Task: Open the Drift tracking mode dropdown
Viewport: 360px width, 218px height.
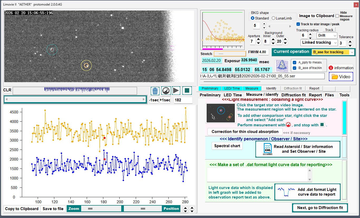Action: click(x=327, y=36)
